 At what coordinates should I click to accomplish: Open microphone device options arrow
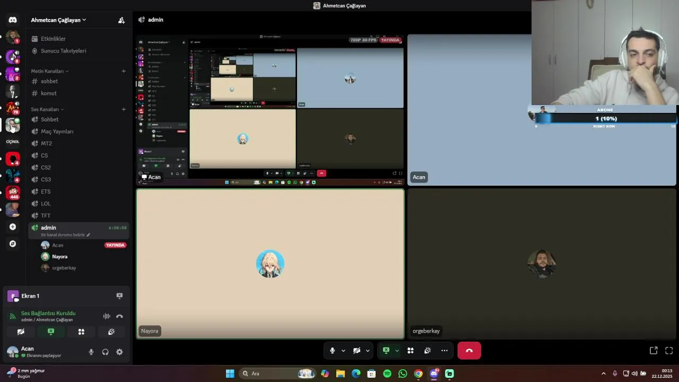point(343,351)
